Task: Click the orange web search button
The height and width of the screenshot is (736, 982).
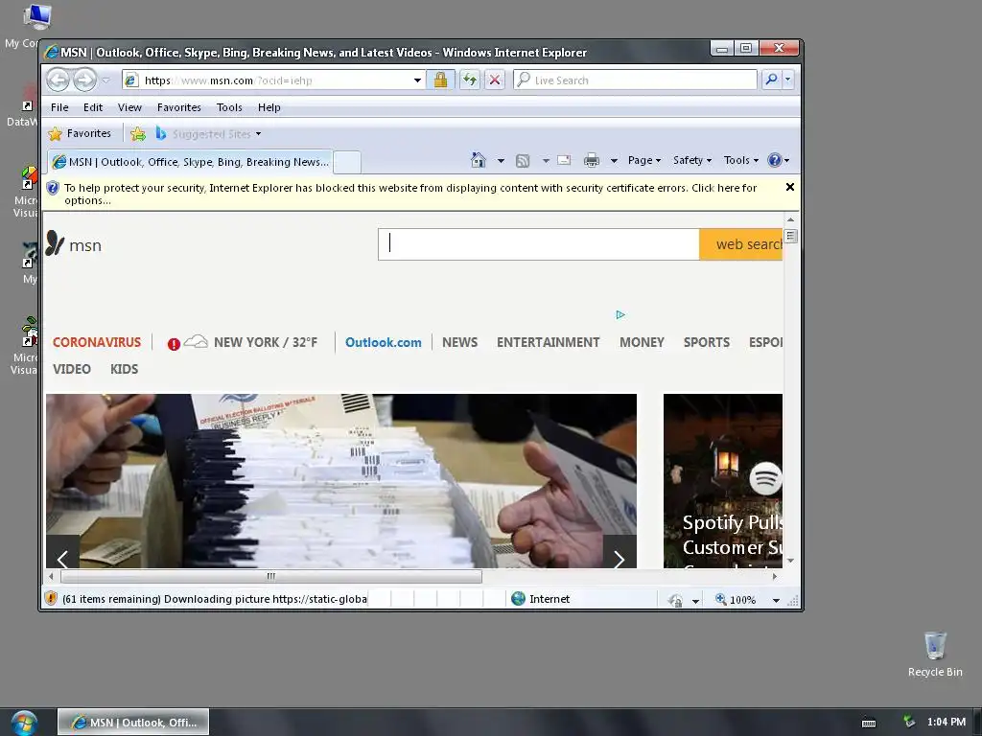Action: click(x=741, y=244)
